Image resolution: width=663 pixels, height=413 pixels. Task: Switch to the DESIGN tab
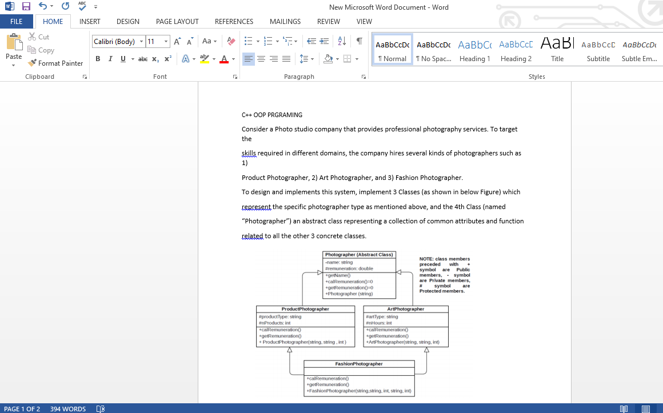coord(127,22)
